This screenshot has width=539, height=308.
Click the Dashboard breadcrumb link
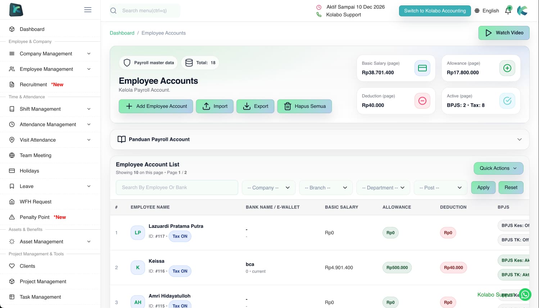[x=122, y=33]
